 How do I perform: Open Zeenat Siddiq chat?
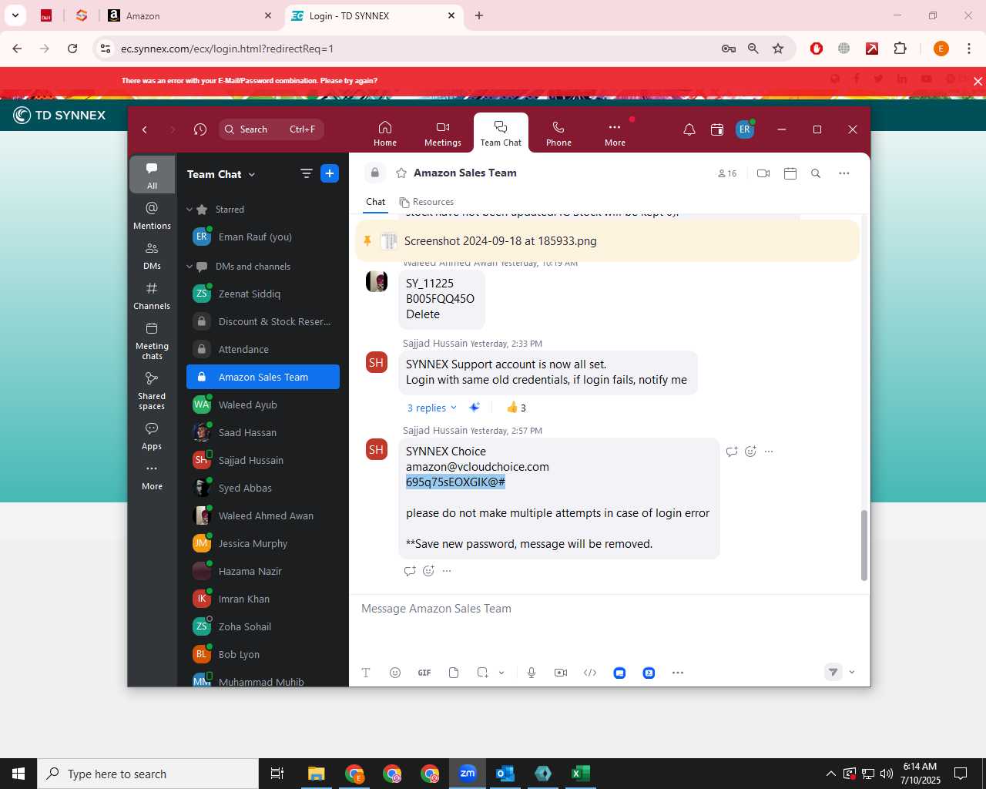pos(263,294)
